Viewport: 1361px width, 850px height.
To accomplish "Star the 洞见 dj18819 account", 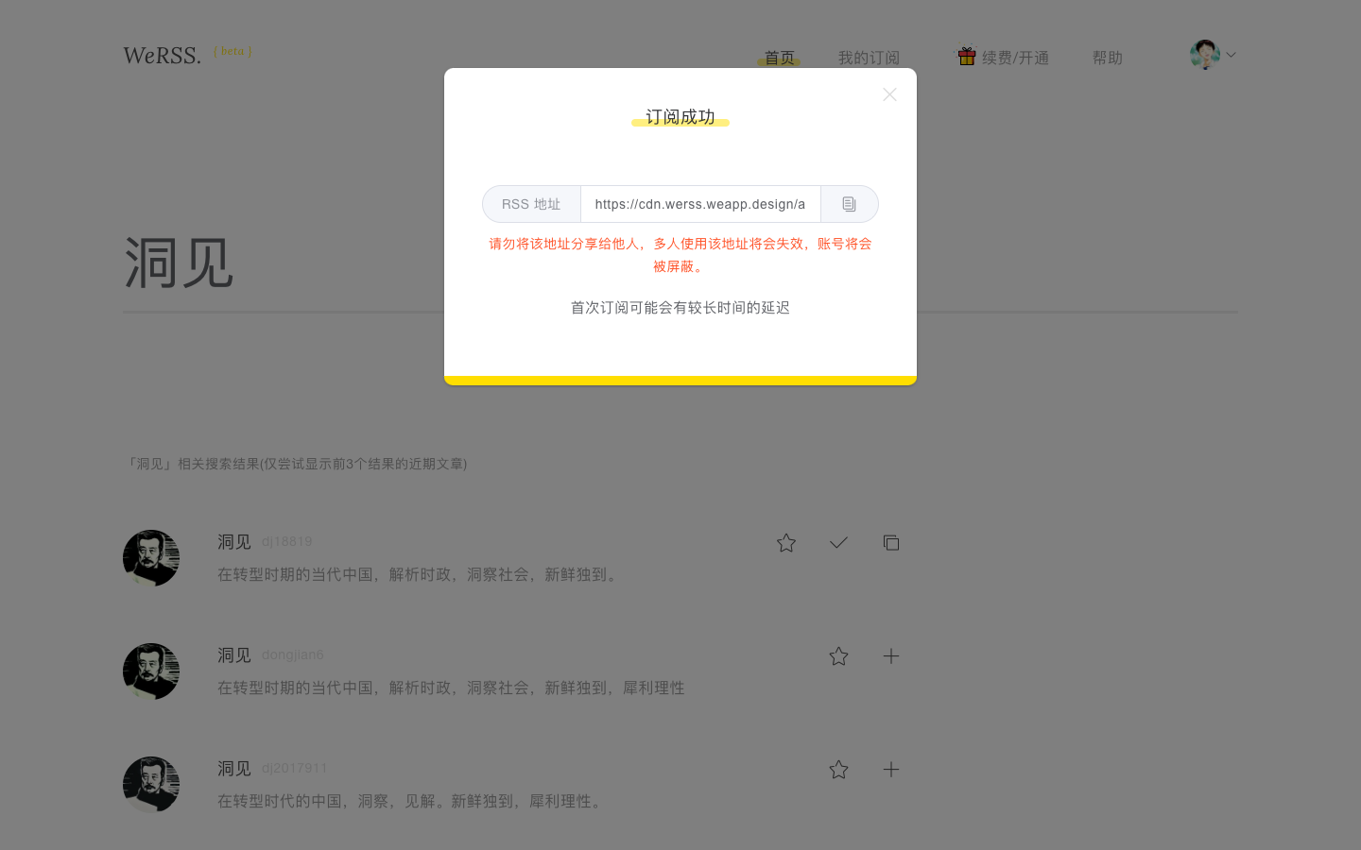I will (x=785, y=542).
